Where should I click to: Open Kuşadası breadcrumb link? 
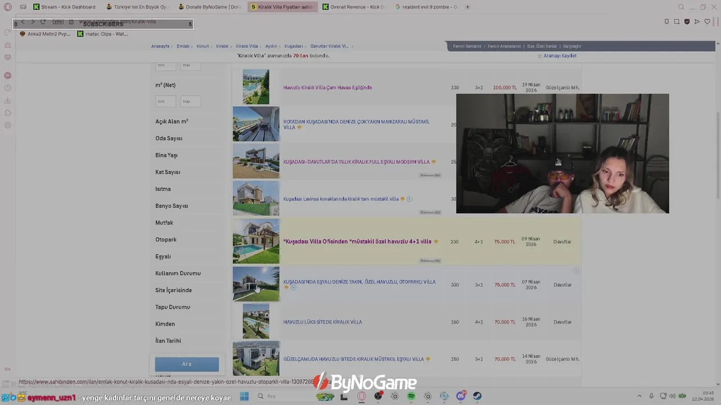[293, 46]
